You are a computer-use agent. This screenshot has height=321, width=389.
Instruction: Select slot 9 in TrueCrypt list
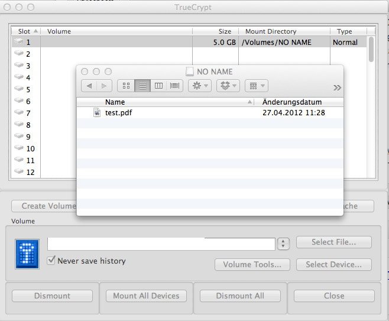click(x=26, y=137)
